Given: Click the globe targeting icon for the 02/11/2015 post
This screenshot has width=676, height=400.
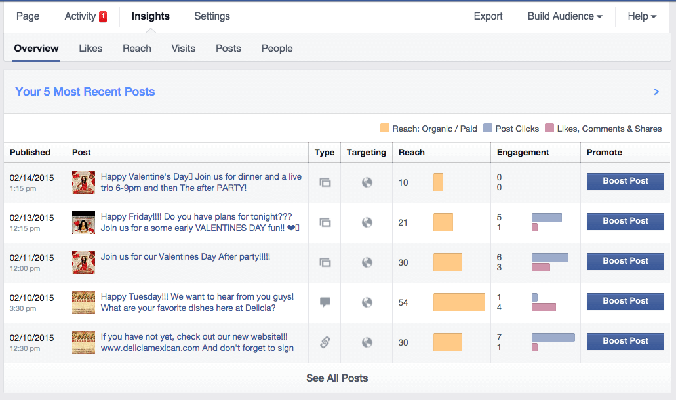Looking at the screenshot, I should coord(367,263).
